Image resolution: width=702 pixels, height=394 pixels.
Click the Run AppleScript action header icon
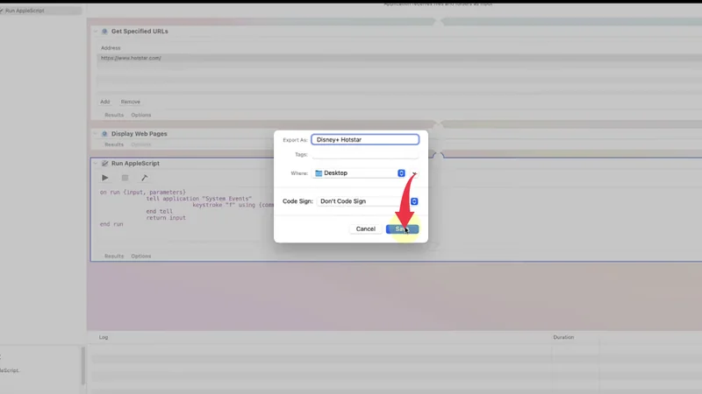(104, 164)
